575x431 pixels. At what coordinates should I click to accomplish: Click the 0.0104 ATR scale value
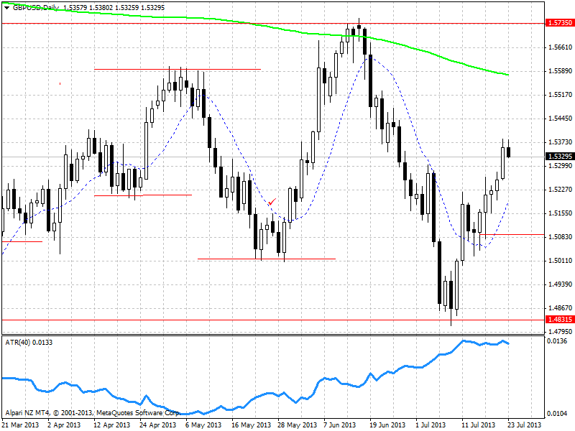[557, 414]
